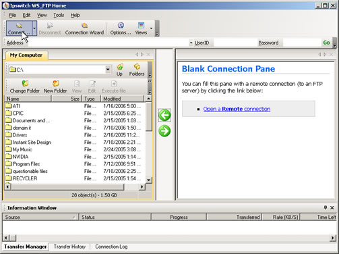The image size is (339, 254).
Task: Select the Instant Site Design folder
Action: click(28, 142)
